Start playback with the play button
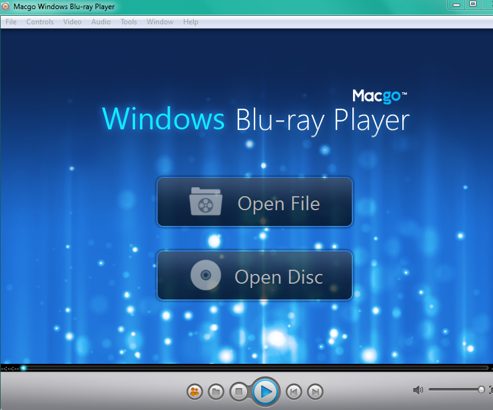Screen dimensions: 493x410 pos(266,392)
